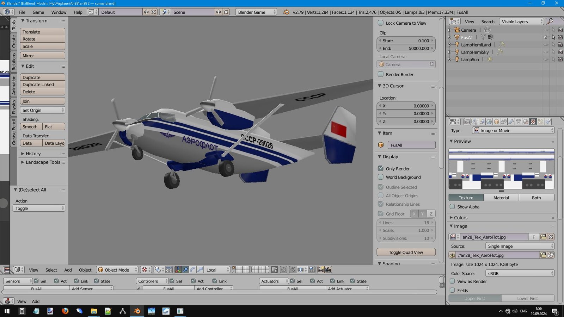Click the Duplicate Linked button
The image size is (564, 317).
coord(43,85)
